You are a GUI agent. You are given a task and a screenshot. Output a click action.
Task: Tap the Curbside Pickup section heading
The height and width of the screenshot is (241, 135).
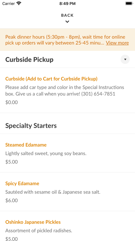point(29,60)
